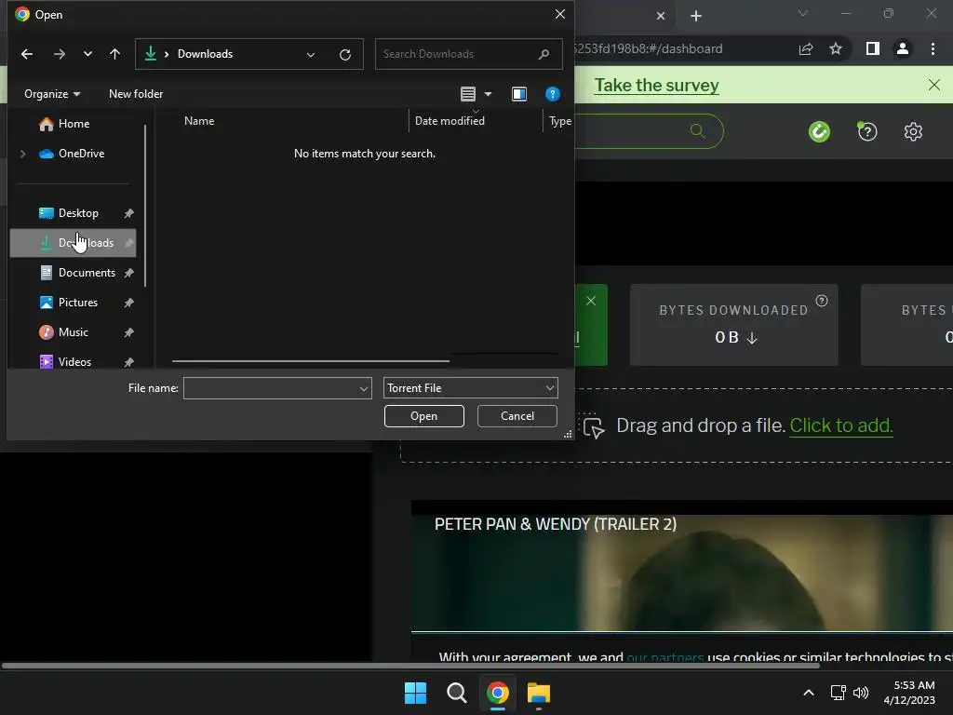This screenshot has width=953, height=715.
Task: Open Chrome profile icon
Action: 903,48
